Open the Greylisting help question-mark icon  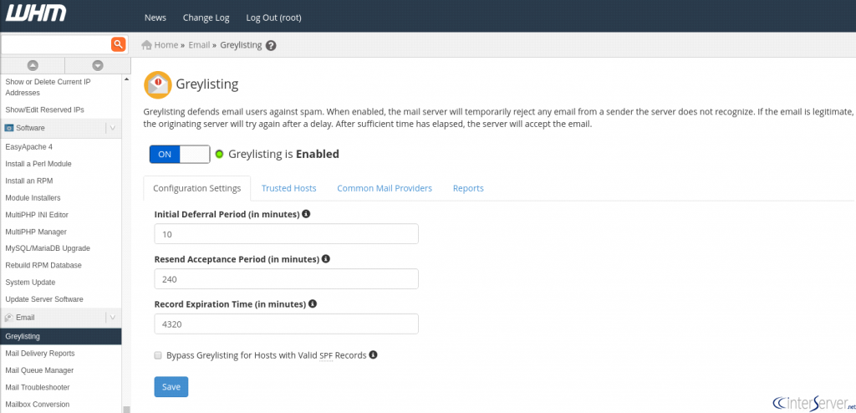[271, 45]
